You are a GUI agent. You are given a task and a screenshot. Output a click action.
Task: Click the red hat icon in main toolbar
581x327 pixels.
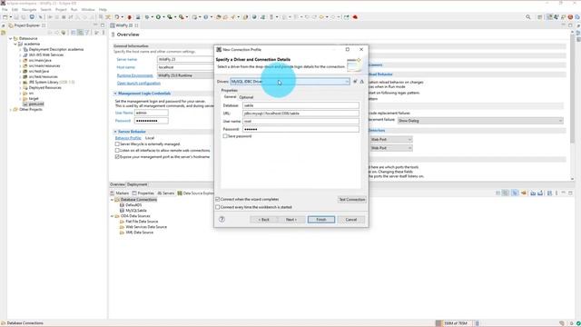coord(355,17)
